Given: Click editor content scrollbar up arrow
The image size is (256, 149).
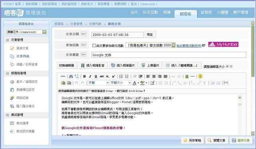Looking at the screenshot, I should pyautogui.click(x=240, y=98).
